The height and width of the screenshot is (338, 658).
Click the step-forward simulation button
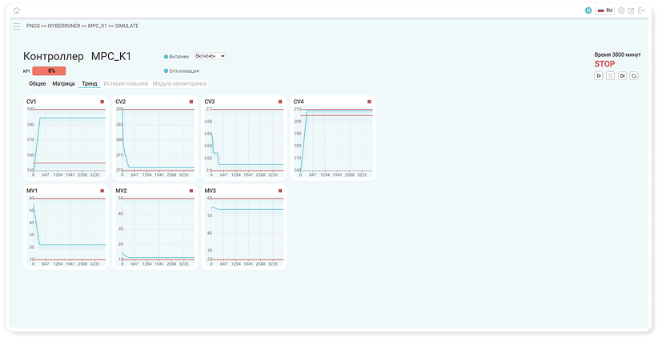point(622,75)
